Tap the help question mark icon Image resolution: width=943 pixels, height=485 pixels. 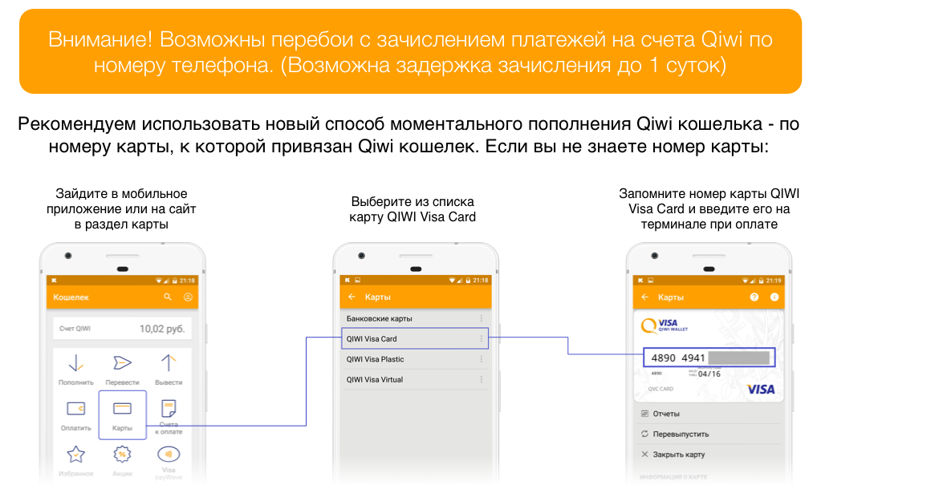click(x=754, y=297)
